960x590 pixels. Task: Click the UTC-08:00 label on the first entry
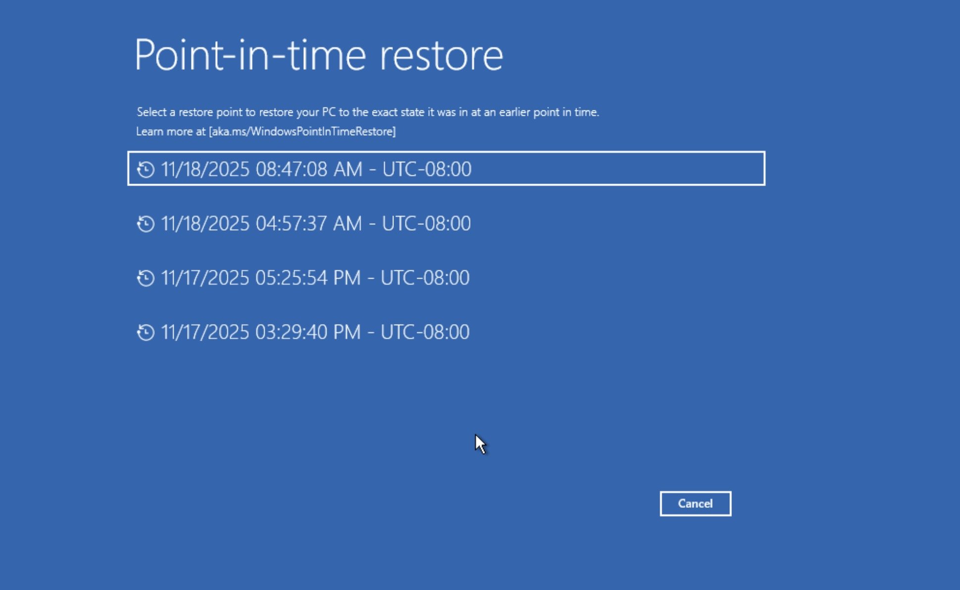pos(428,169)
